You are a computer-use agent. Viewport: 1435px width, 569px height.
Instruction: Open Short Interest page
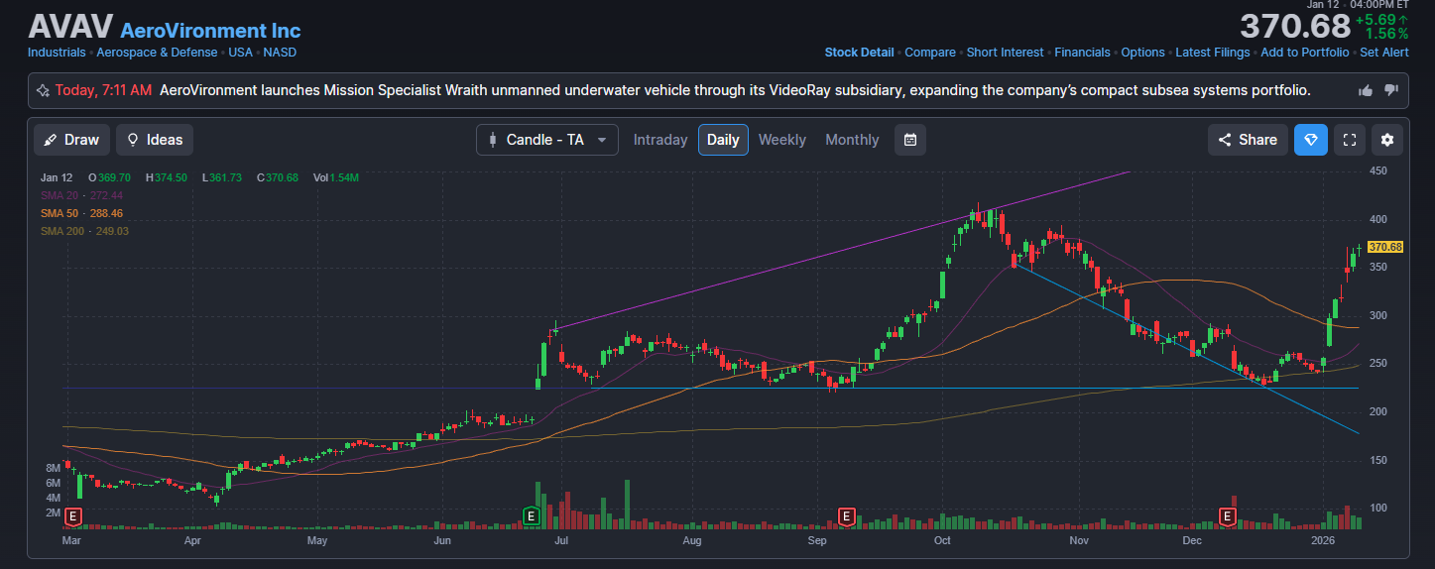click(x=1005, y=53)
